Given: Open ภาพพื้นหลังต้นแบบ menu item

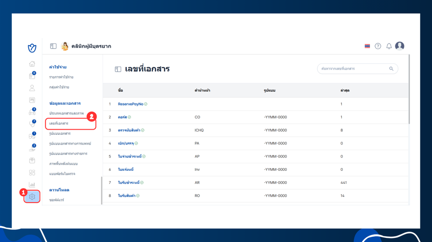Looking at the screenshot, I should tap(63, 164).
